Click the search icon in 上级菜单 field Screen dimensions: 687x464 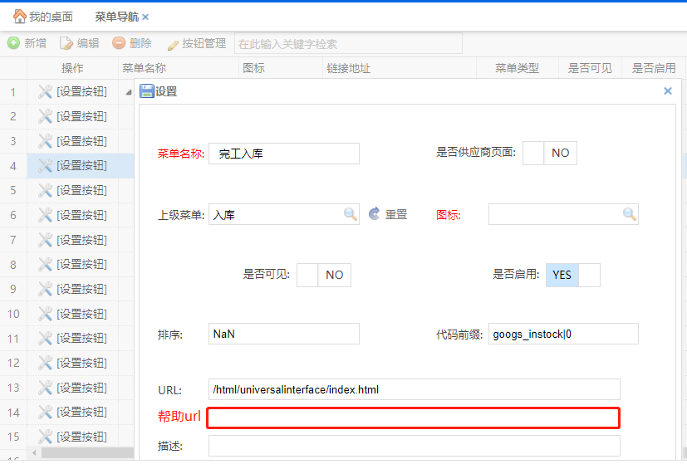point(351,214)
